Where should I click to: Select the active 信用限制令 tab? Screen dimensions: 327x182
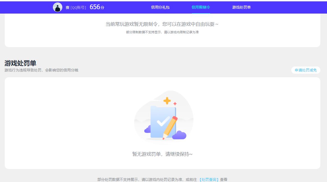201,7
